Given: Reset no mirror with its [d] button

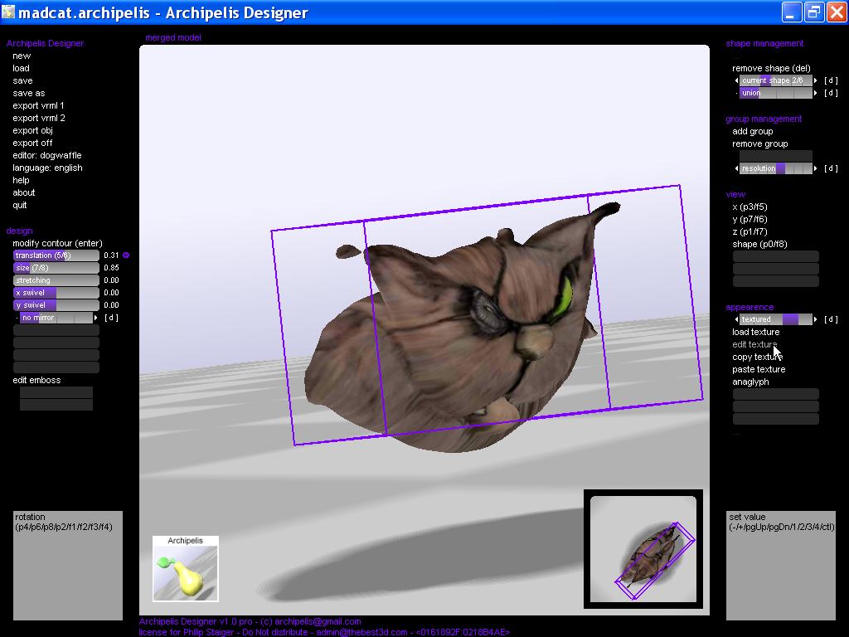Looking at the screenshot, I should (x=111, y=318).
